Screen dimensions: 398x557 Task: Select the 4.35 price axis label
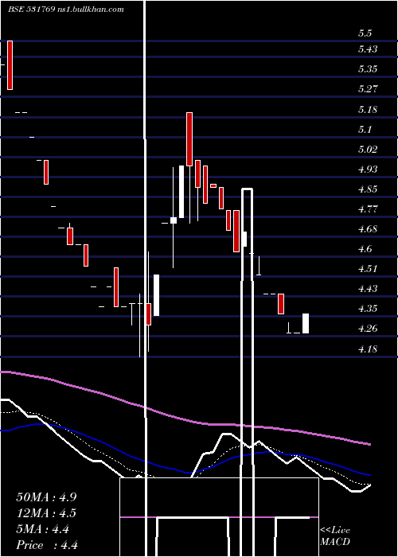pos(368,309)
